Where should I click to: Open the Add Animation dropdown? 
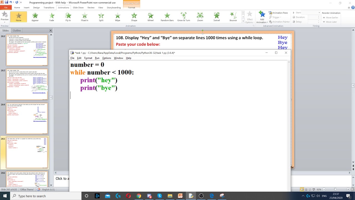(x=262, y=17)
